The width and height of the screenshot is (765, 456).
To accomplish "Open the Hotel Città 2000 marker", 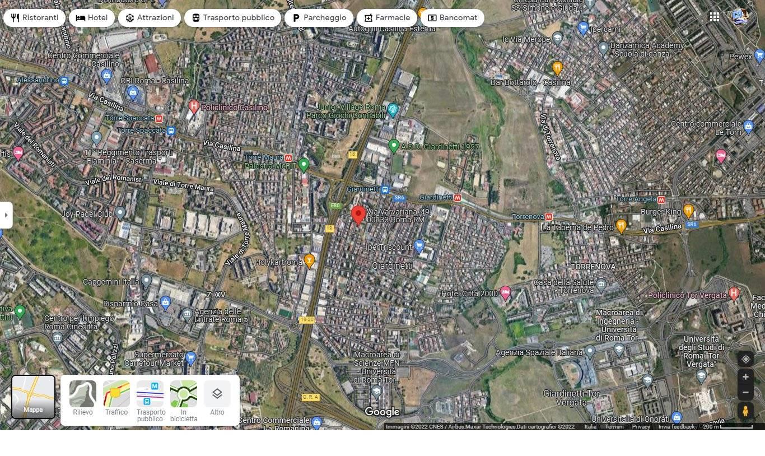I will tap(505, 292).
